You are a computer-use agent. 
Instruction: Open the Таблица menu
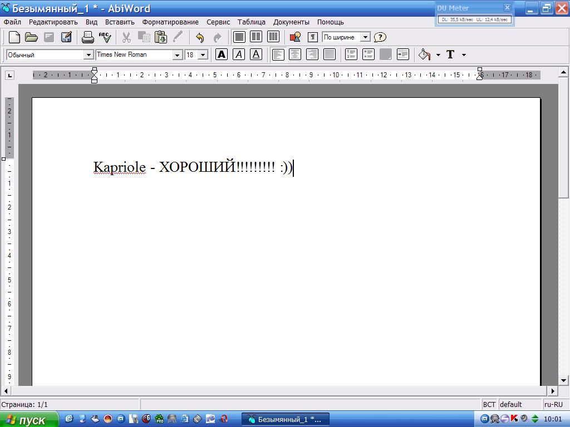251,22
